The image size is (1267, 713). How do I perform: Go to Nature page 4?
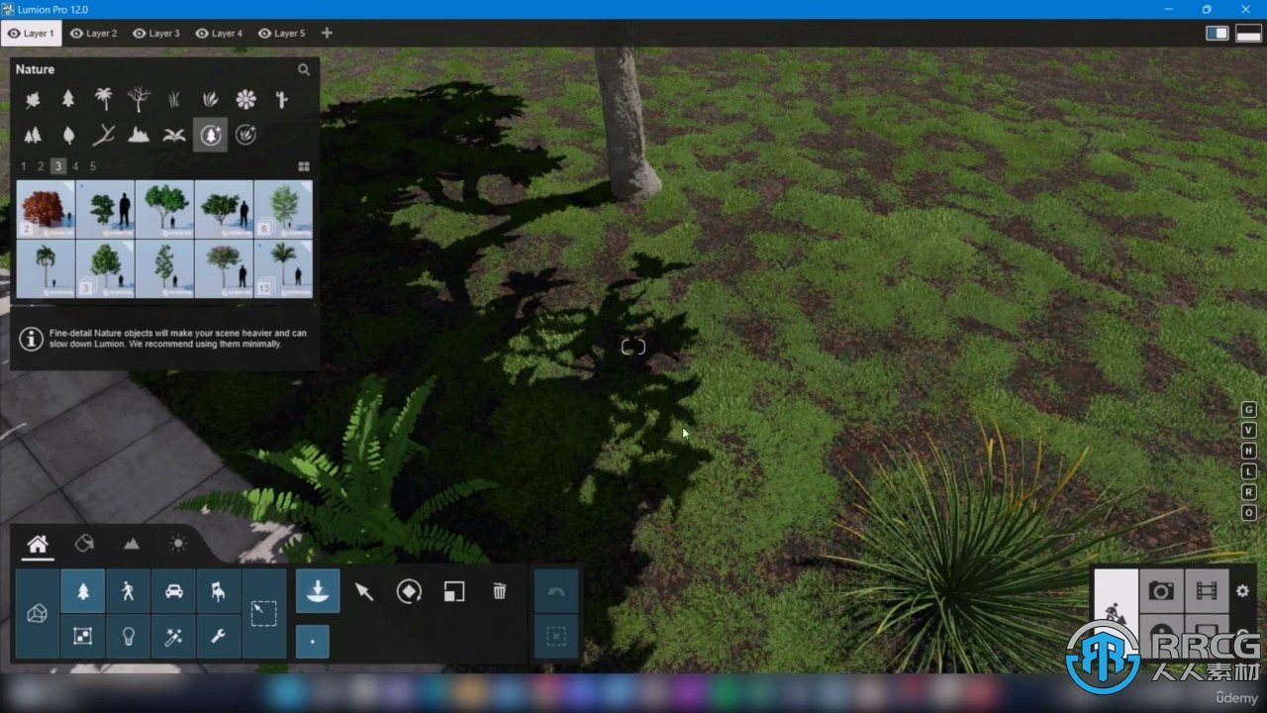pos(75,166)
